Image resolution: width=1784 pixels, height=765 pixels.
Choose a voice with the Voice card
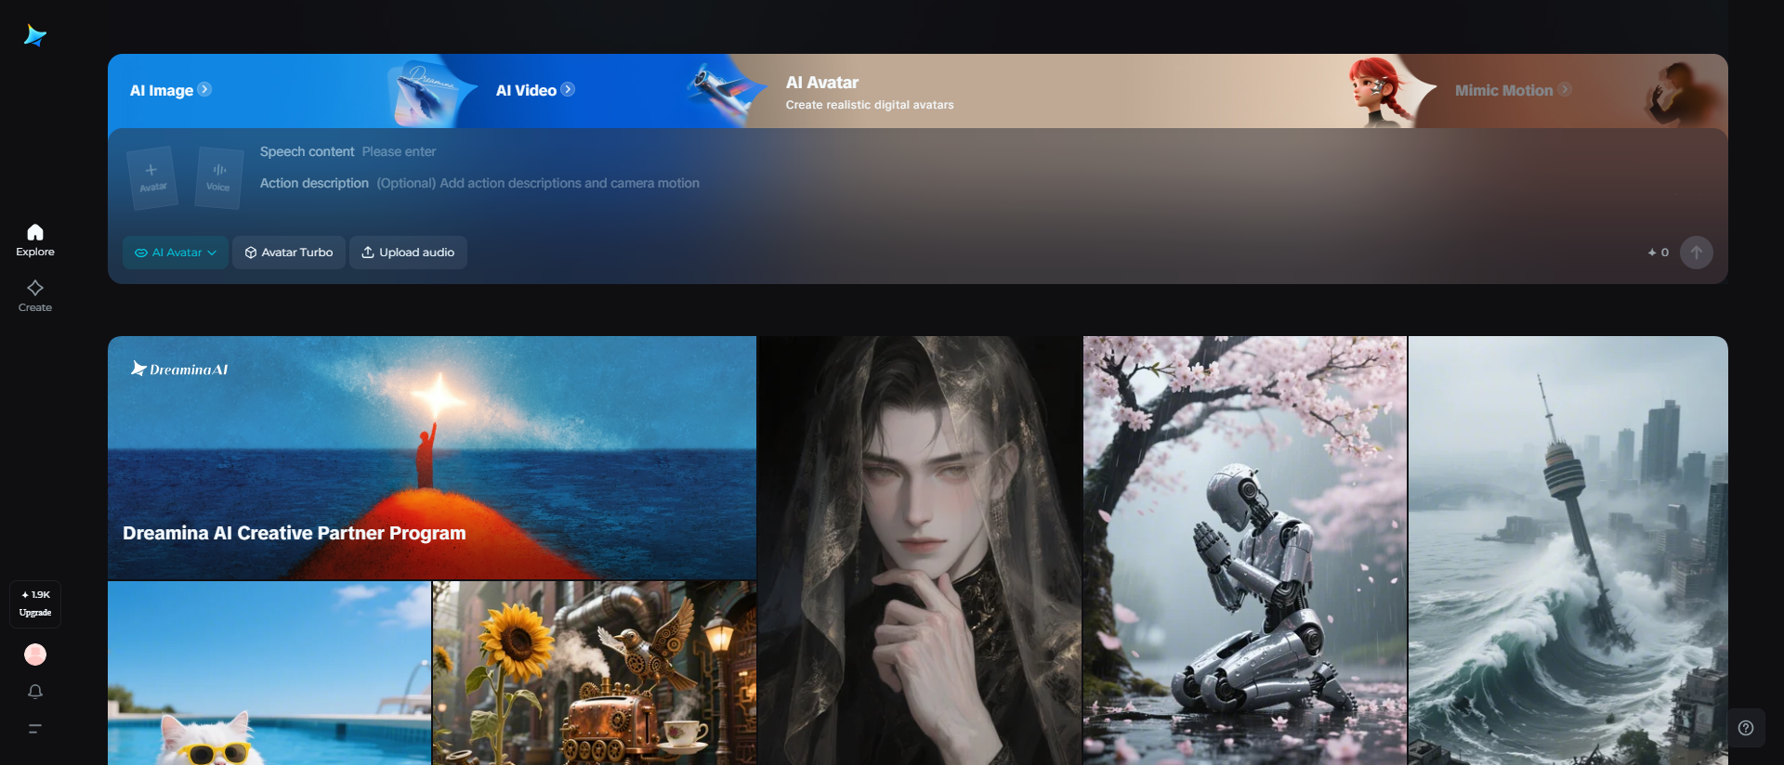(x=219, y=177)
